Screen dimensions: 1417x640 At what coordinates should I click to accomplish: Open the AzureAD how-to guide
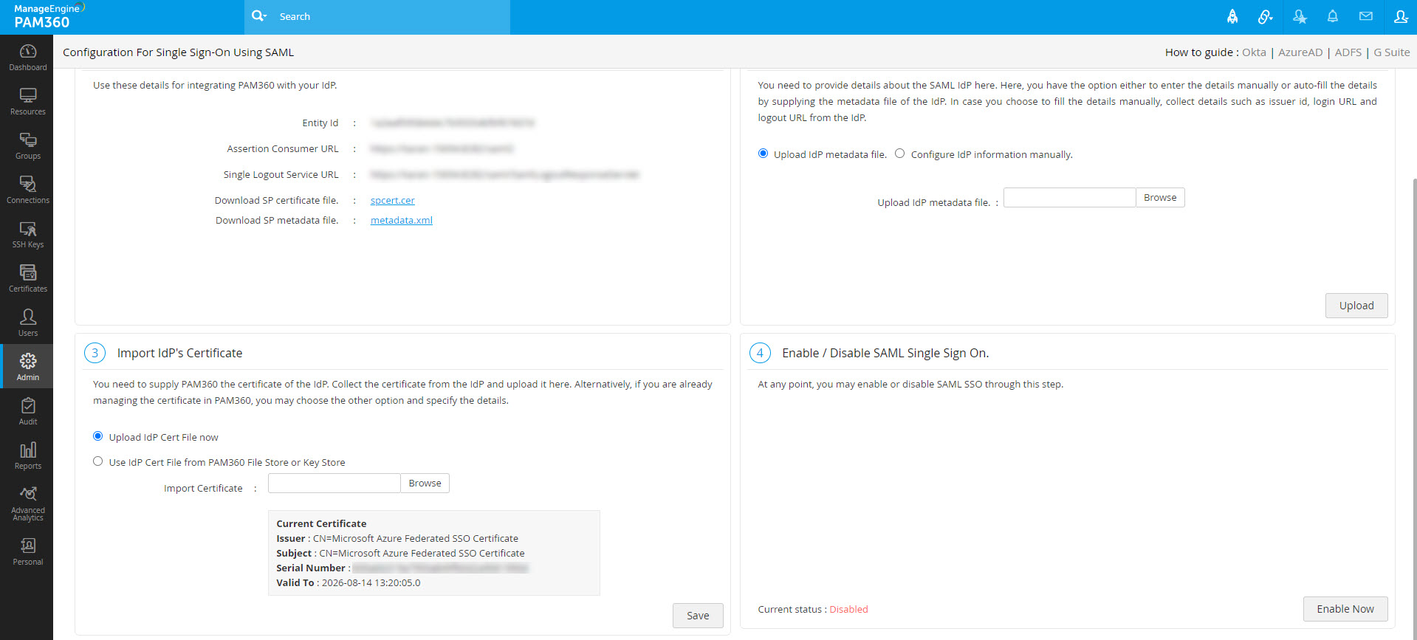tap(1300, 52)
